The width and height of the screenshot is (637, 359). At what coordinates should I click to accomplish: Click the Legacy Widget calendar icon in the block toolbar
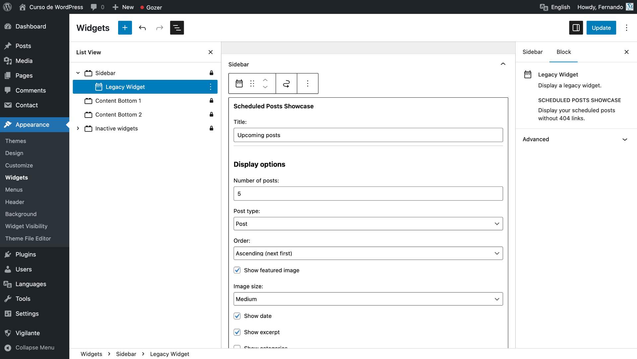tap(239, 83)
